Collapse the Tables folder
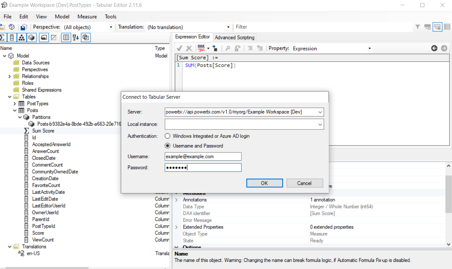 pos(10,97)
